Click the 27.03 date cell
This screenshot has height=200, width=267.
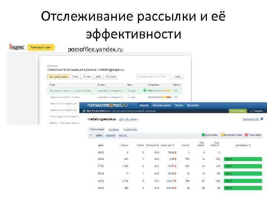pos(100,166)
